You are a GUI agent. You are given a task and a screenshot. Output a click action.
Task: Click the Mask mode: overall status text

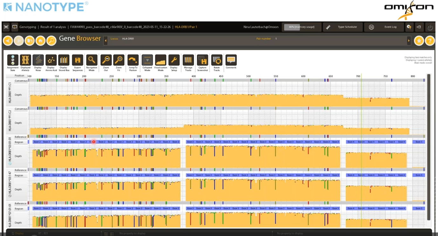coord(423,63)
